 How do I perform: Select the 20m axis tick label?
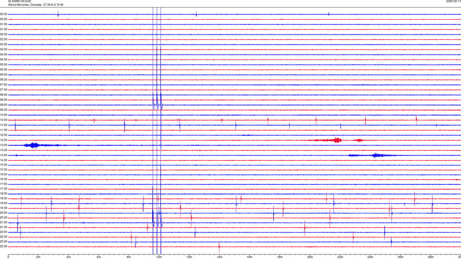[x=310, y=257]
